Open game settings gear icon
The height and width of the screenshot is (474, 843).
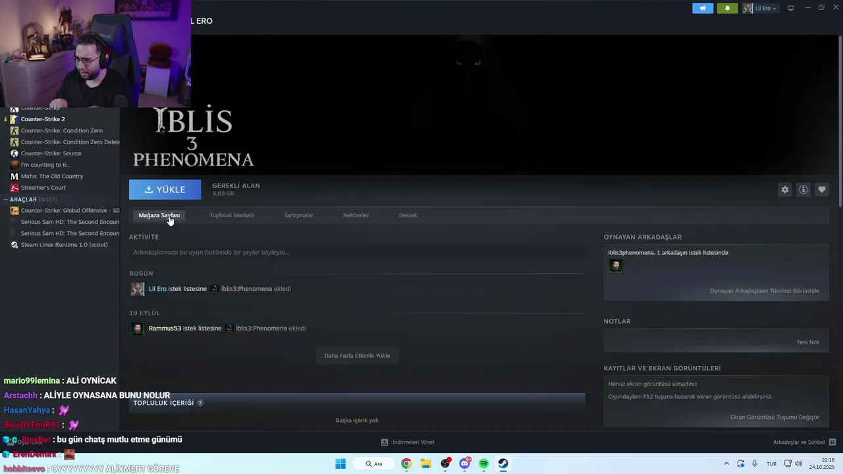tap(784, 190)
